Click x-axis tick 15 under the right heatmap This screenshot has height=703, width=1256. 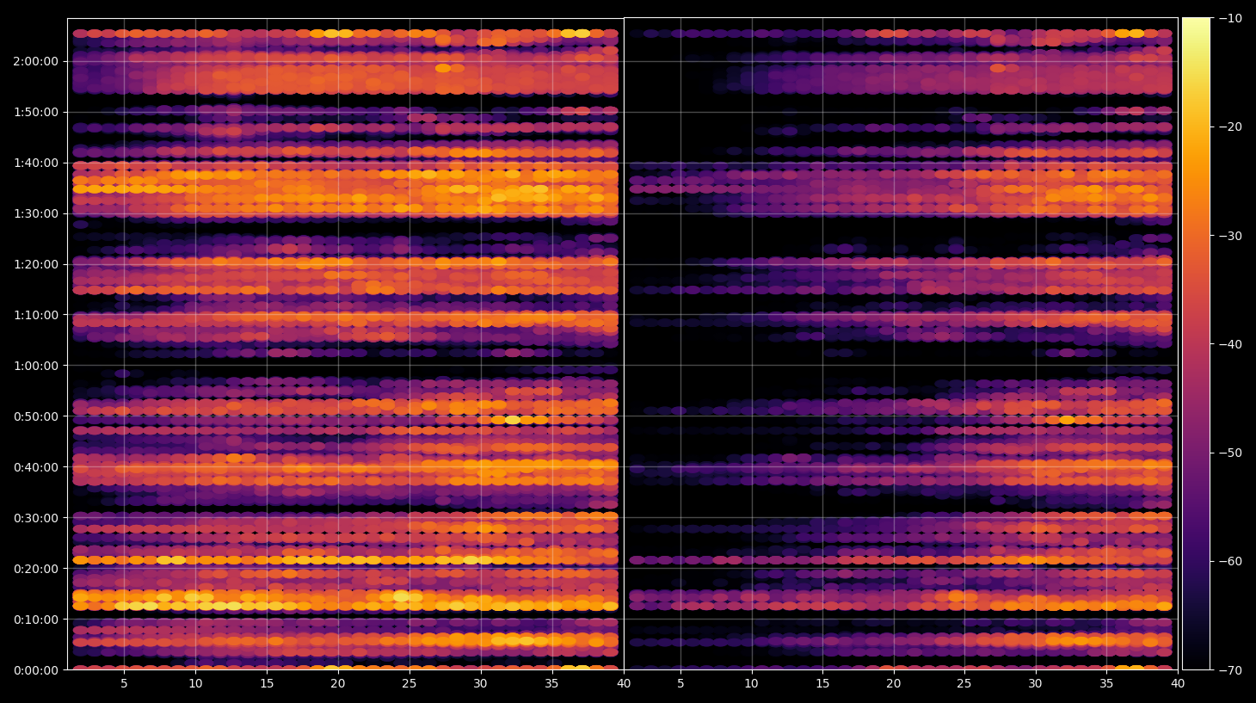tap(822, 684)
